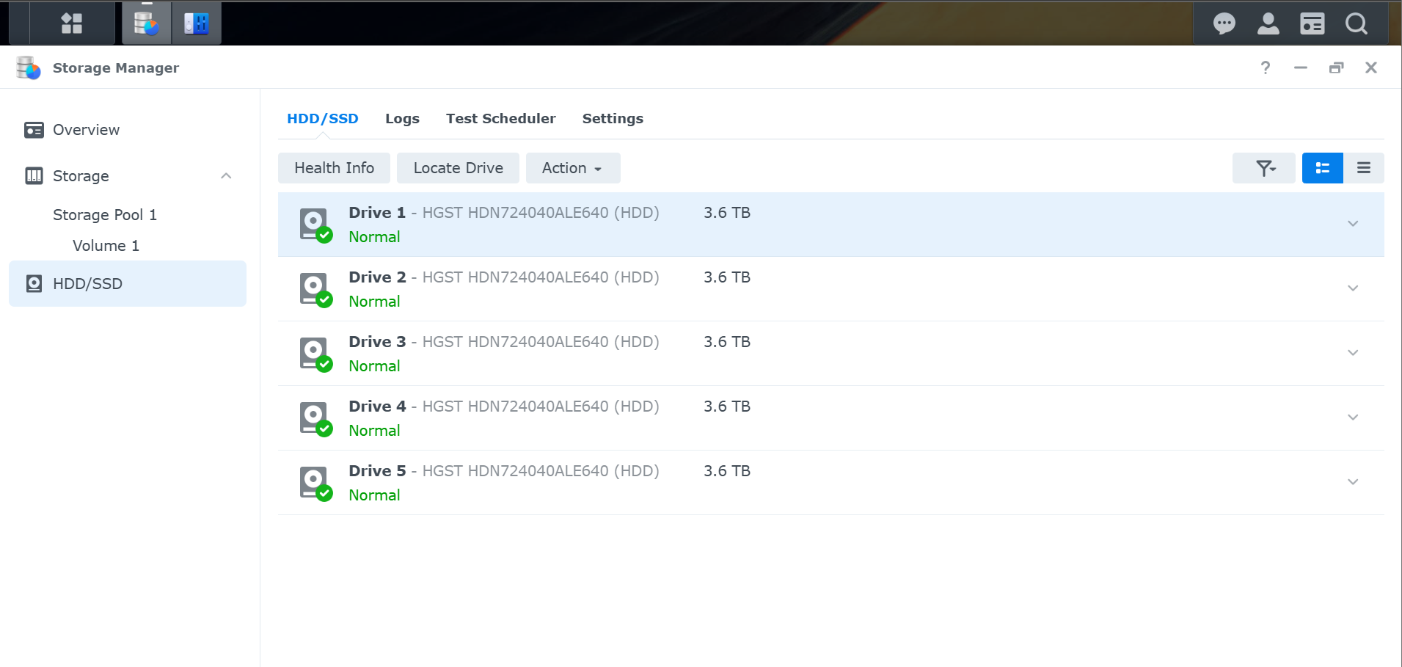1402x667 pixels.
Task: Open the notifications chat bubble icon
Action: (x=1224, y=23)
